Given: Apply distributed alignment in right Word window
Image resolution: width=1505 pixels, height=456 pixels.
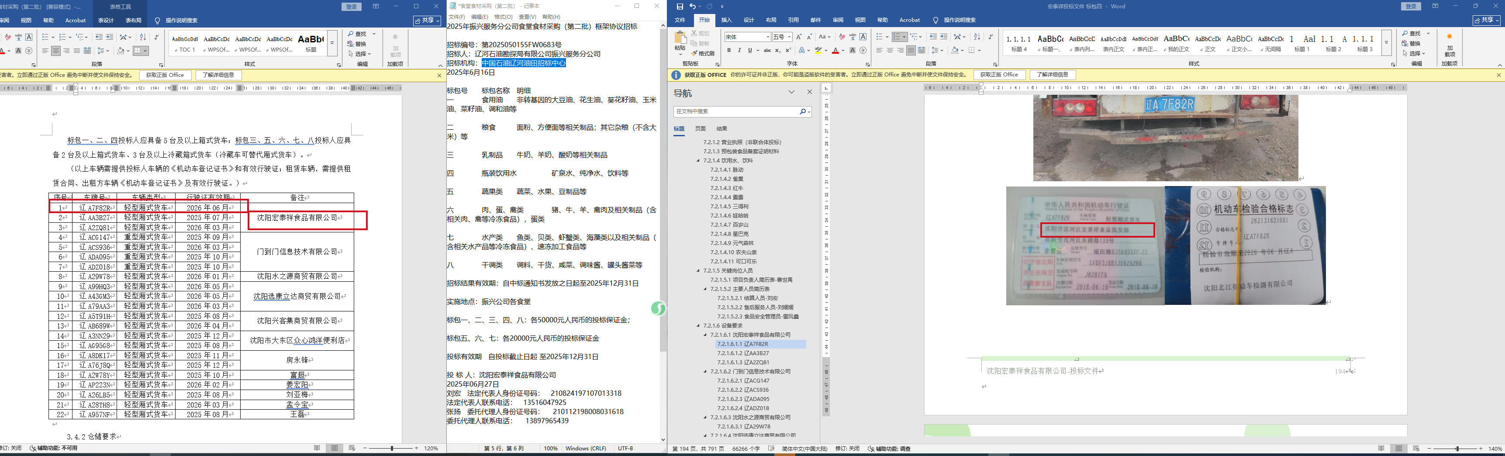Looking at the screenshot, I should tap(922, 51).
